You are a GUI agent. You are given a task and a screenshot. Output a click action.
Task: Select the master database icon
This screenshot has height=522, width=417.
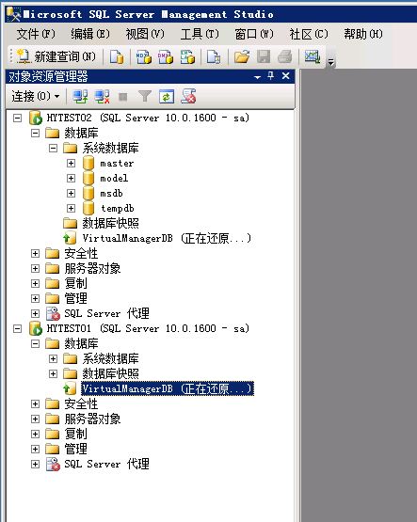[88, 163]
